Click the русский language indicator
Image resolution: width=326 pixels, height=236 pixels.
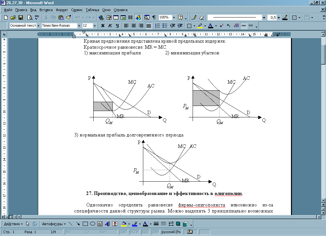coord(171,232)
